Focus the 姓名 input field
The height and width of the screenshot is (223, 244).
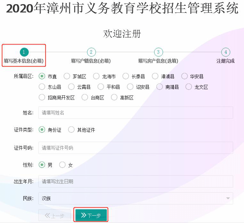click(136, 113)
